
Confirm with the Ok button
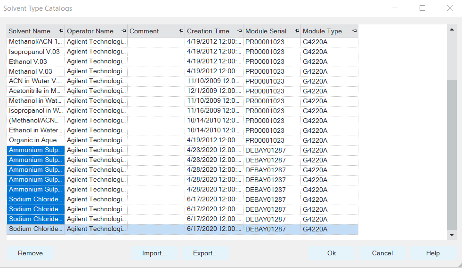(332, 253)
